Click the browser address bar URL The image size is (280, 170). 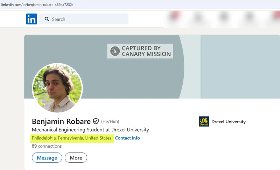tap(37, 5)
